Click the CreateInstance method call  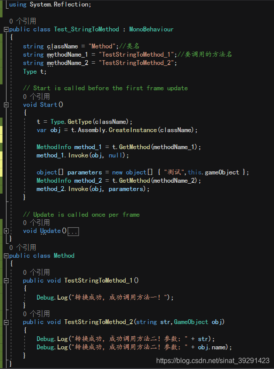click(133, 130)
